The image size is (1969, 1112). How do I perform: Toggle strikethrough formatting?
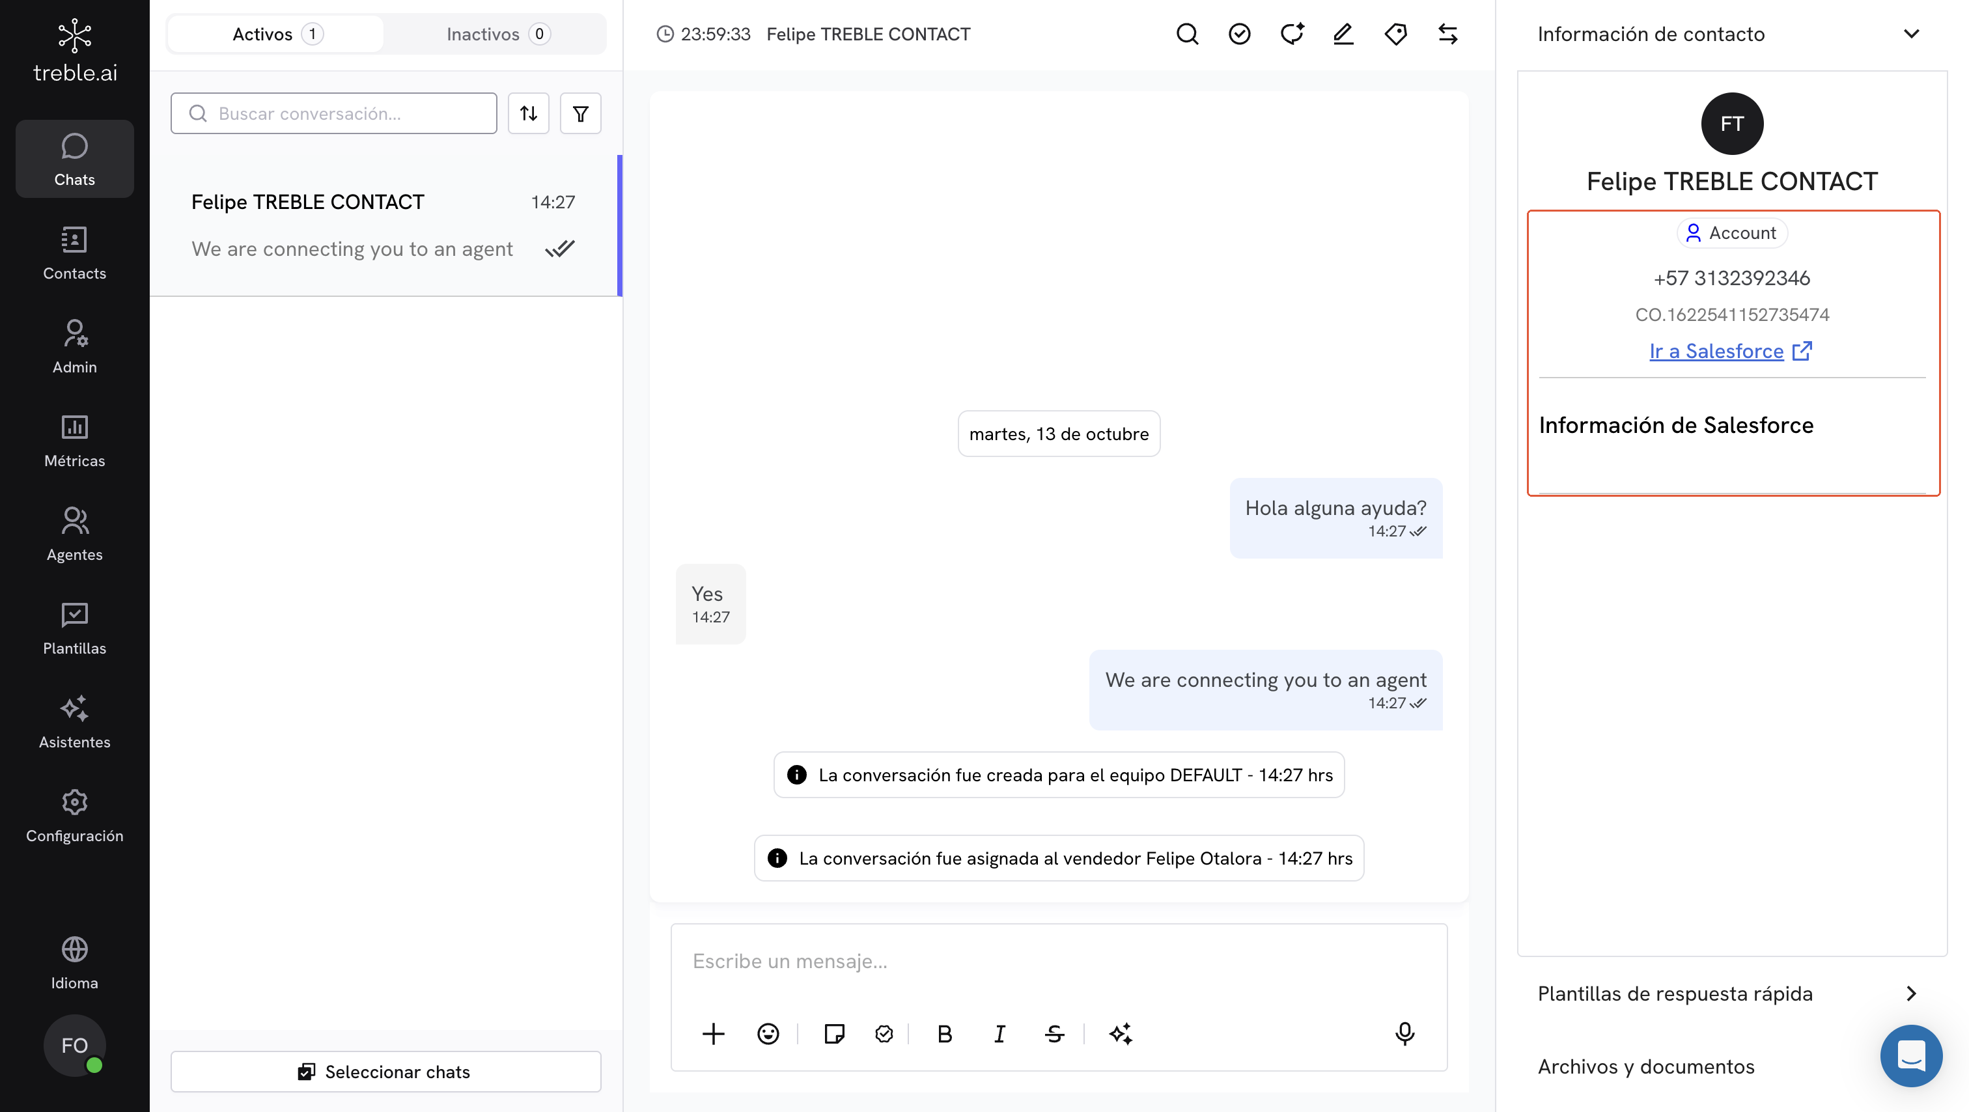point(1054,1033)
